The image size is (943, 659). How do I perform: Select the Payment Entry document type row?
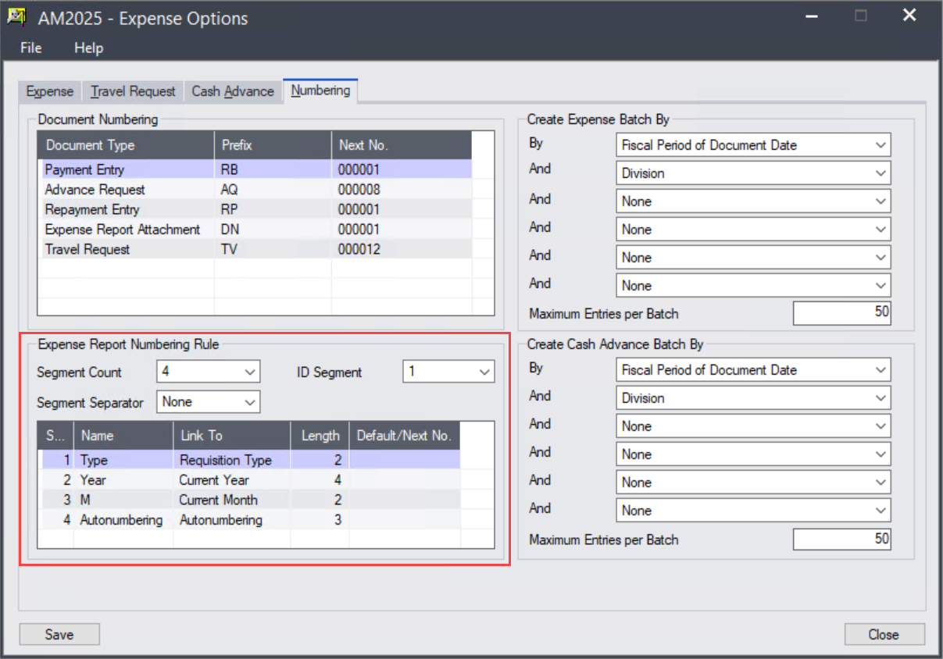pos(255,169)
